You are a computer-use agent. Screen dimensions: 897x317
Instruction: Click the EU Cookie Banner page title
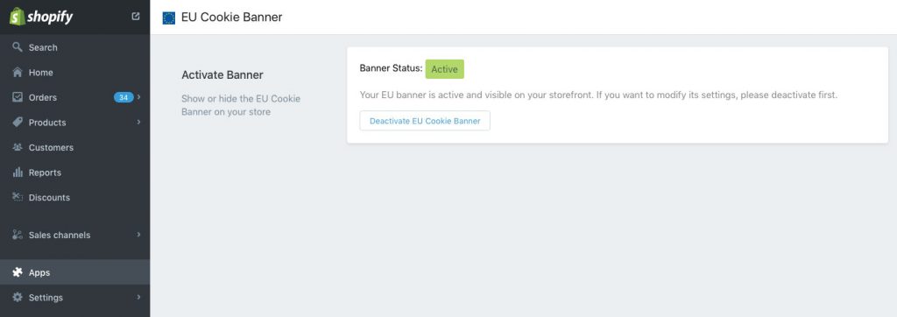click(231, 18)
